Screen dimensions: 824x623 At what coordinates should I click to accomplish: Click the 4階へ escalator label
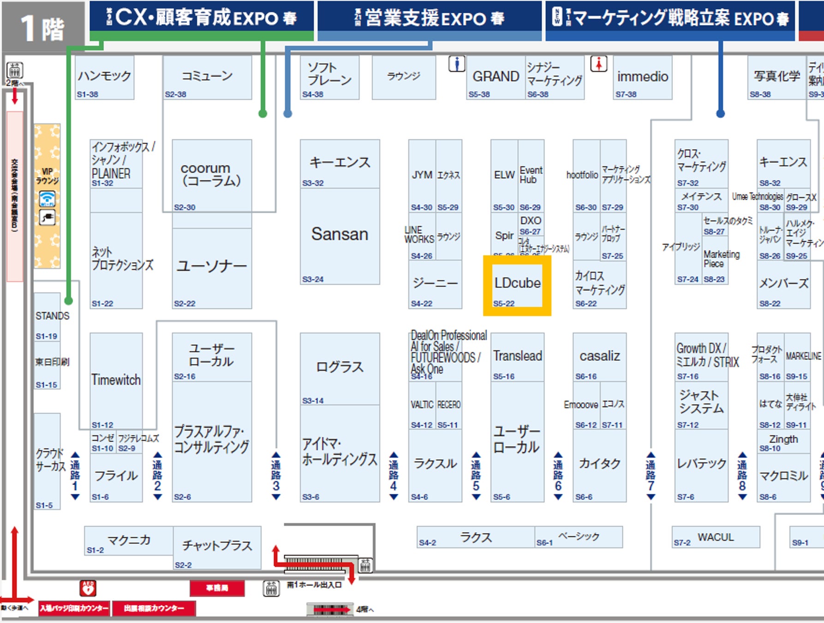pos(364,610)
